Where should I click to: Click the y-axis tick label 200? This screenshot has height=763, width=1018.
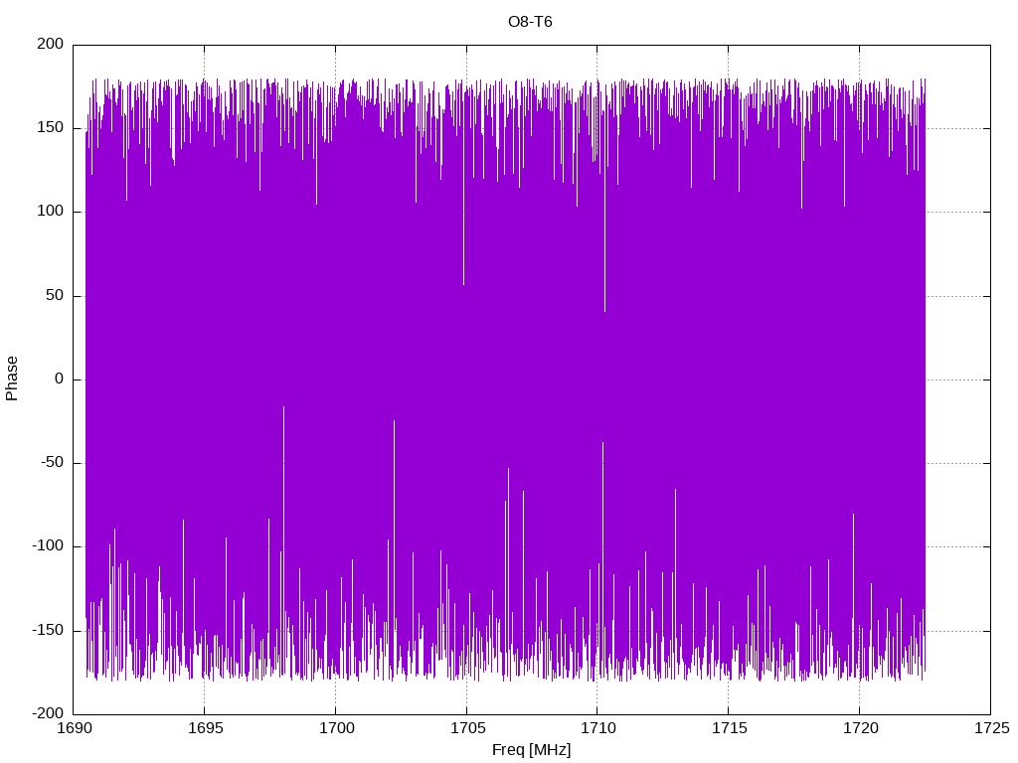pos(51,44)
